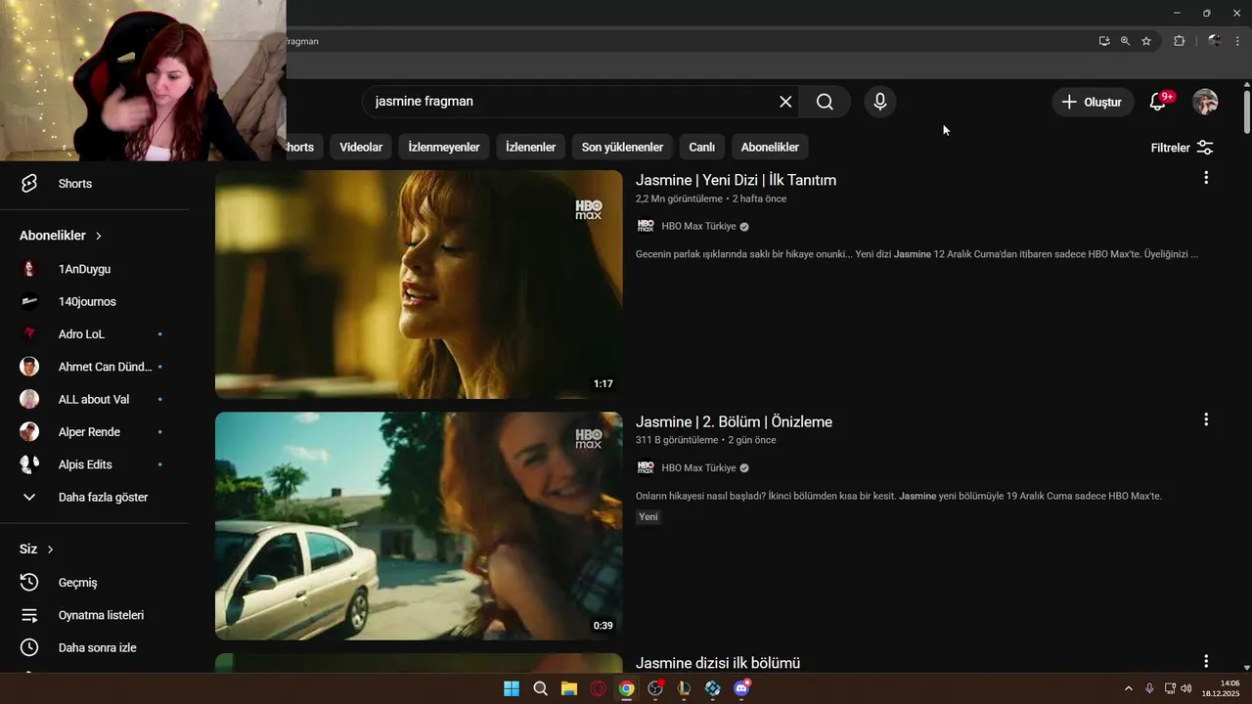Switch to Discord from the taskbar

point(741,688)
